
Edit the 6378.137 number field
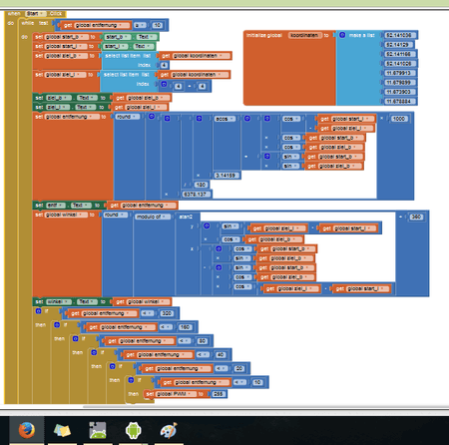pyautogui.click(x=195, y=195)
